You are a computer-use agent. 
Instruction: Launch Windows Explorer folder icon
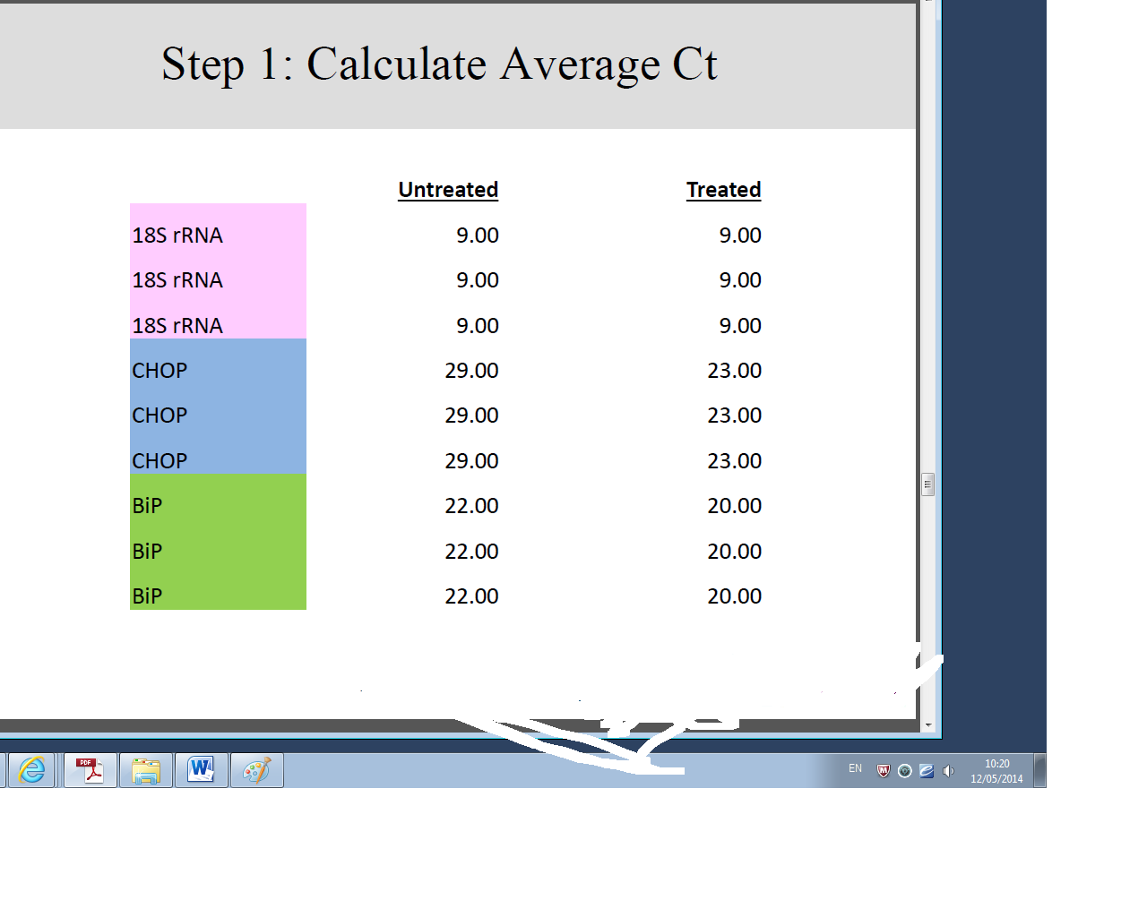click(146, 770)
